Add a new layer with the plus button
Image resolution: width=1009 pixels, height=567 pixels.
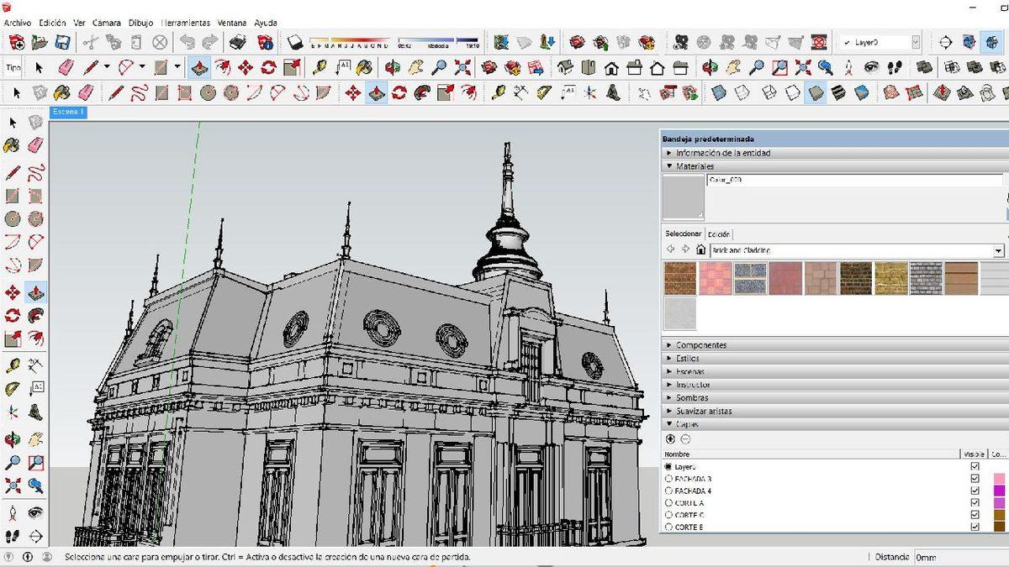[x=668, y=438]
